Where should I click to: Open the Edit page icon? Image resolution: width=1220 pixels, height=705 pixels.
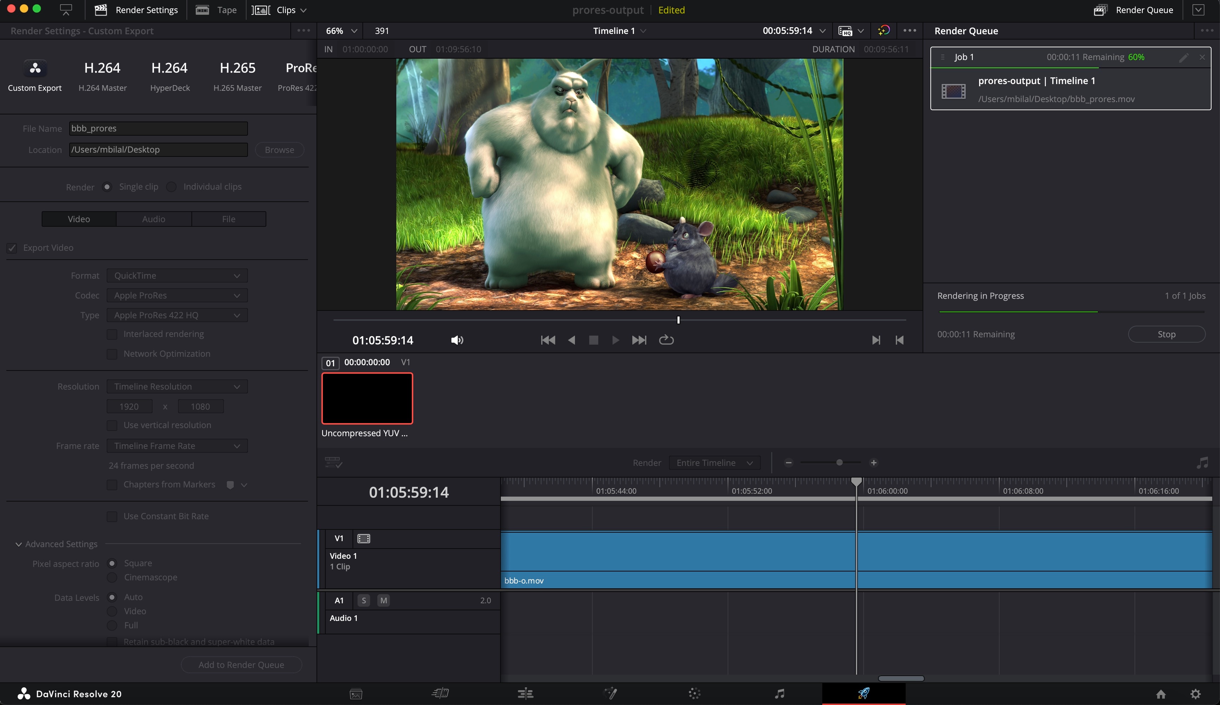(525, 694)
